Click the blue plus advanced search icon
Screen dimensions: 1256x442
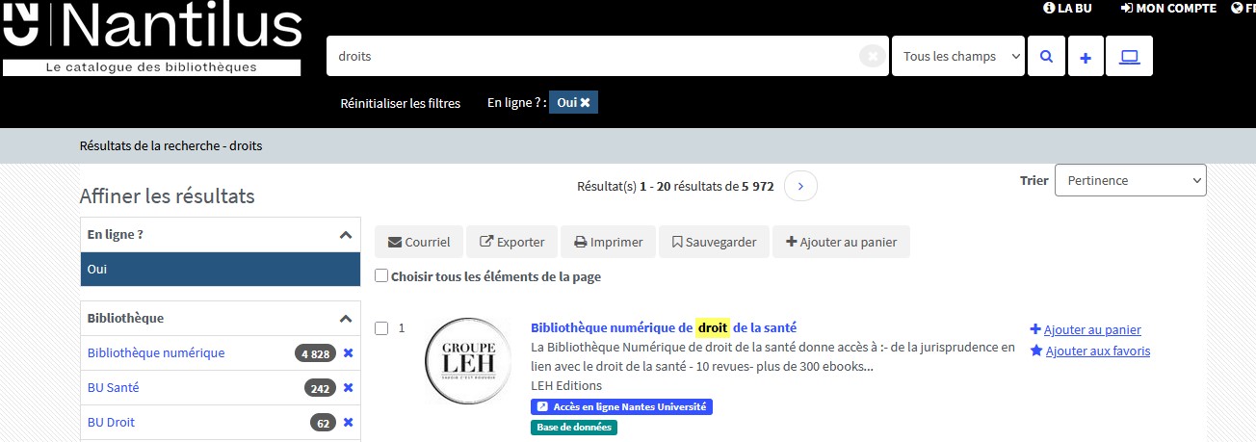(1085, 57)
